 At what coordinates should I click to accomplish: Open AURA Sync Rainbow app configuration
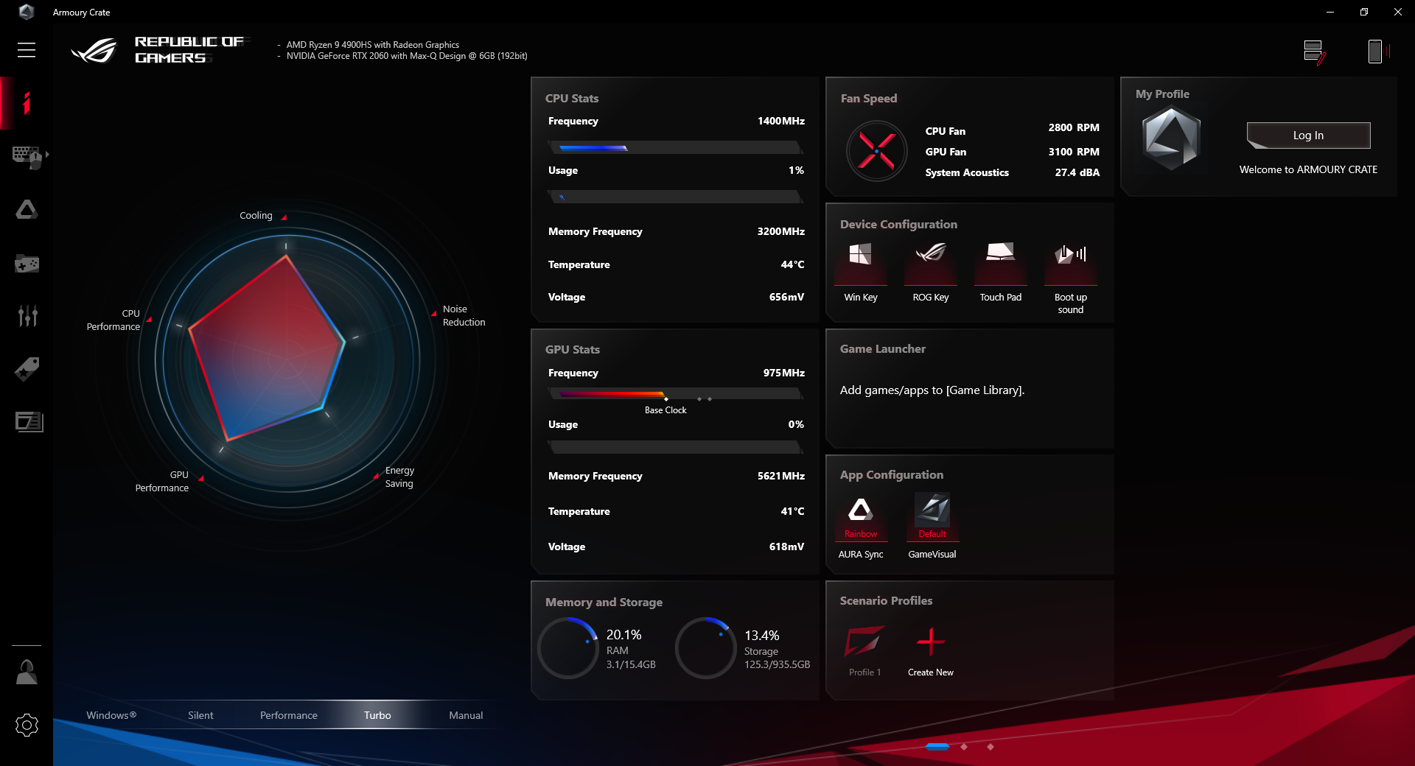[x=861, y=527]
